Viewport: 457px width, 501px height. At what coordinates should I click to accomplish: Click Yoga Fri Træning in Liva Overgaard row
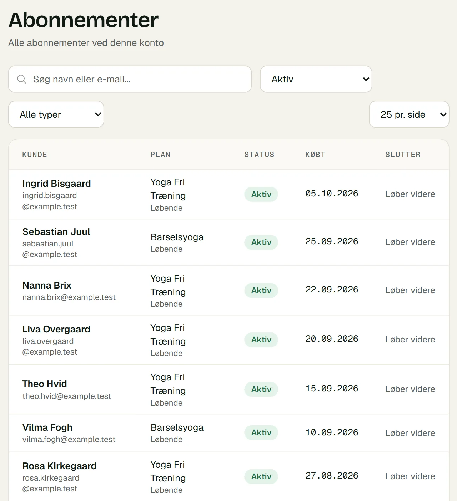point(168,335)
